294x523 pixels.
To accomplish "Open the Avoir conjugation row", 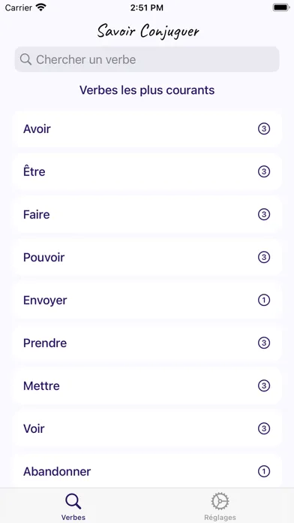I will 147,128.
